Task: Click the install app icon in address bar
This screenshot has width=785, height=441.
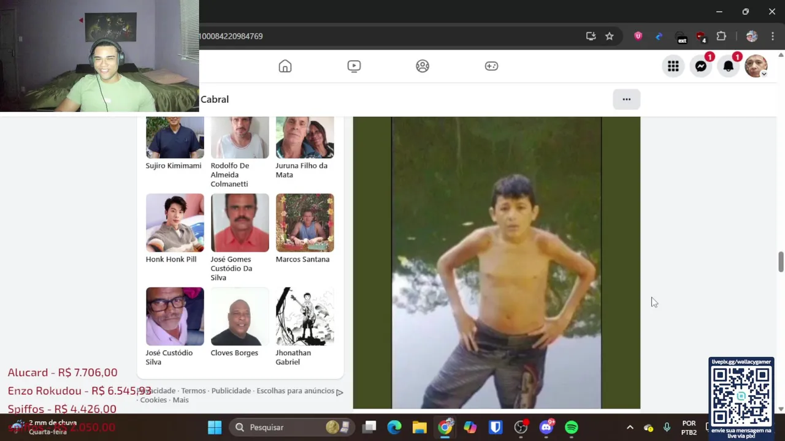Action: [591, 36]
